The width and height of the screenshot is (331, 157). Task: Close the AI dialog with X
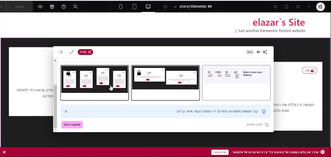[x=61, y=52]
